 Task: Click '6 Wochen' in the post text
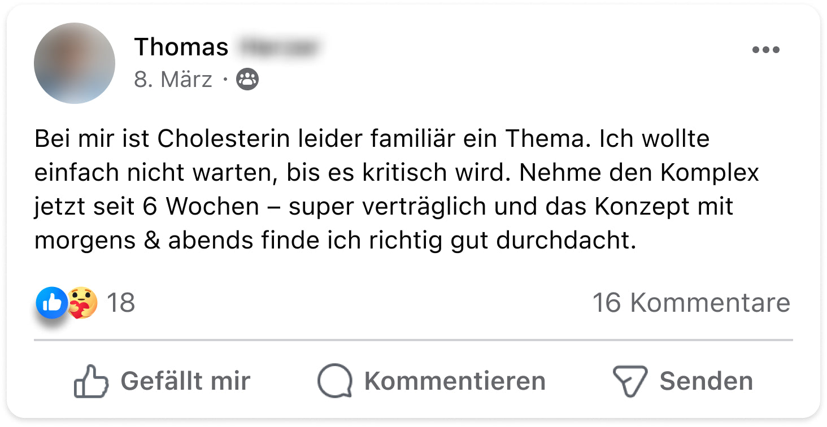click(201, 207)
